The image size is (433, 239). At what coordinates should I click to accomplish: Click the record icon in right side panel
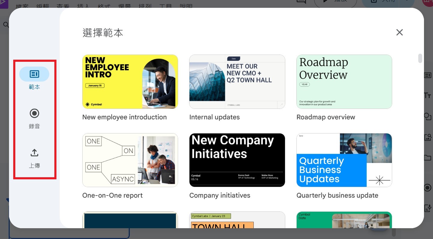pyautogui.click(x=428, y=188)
